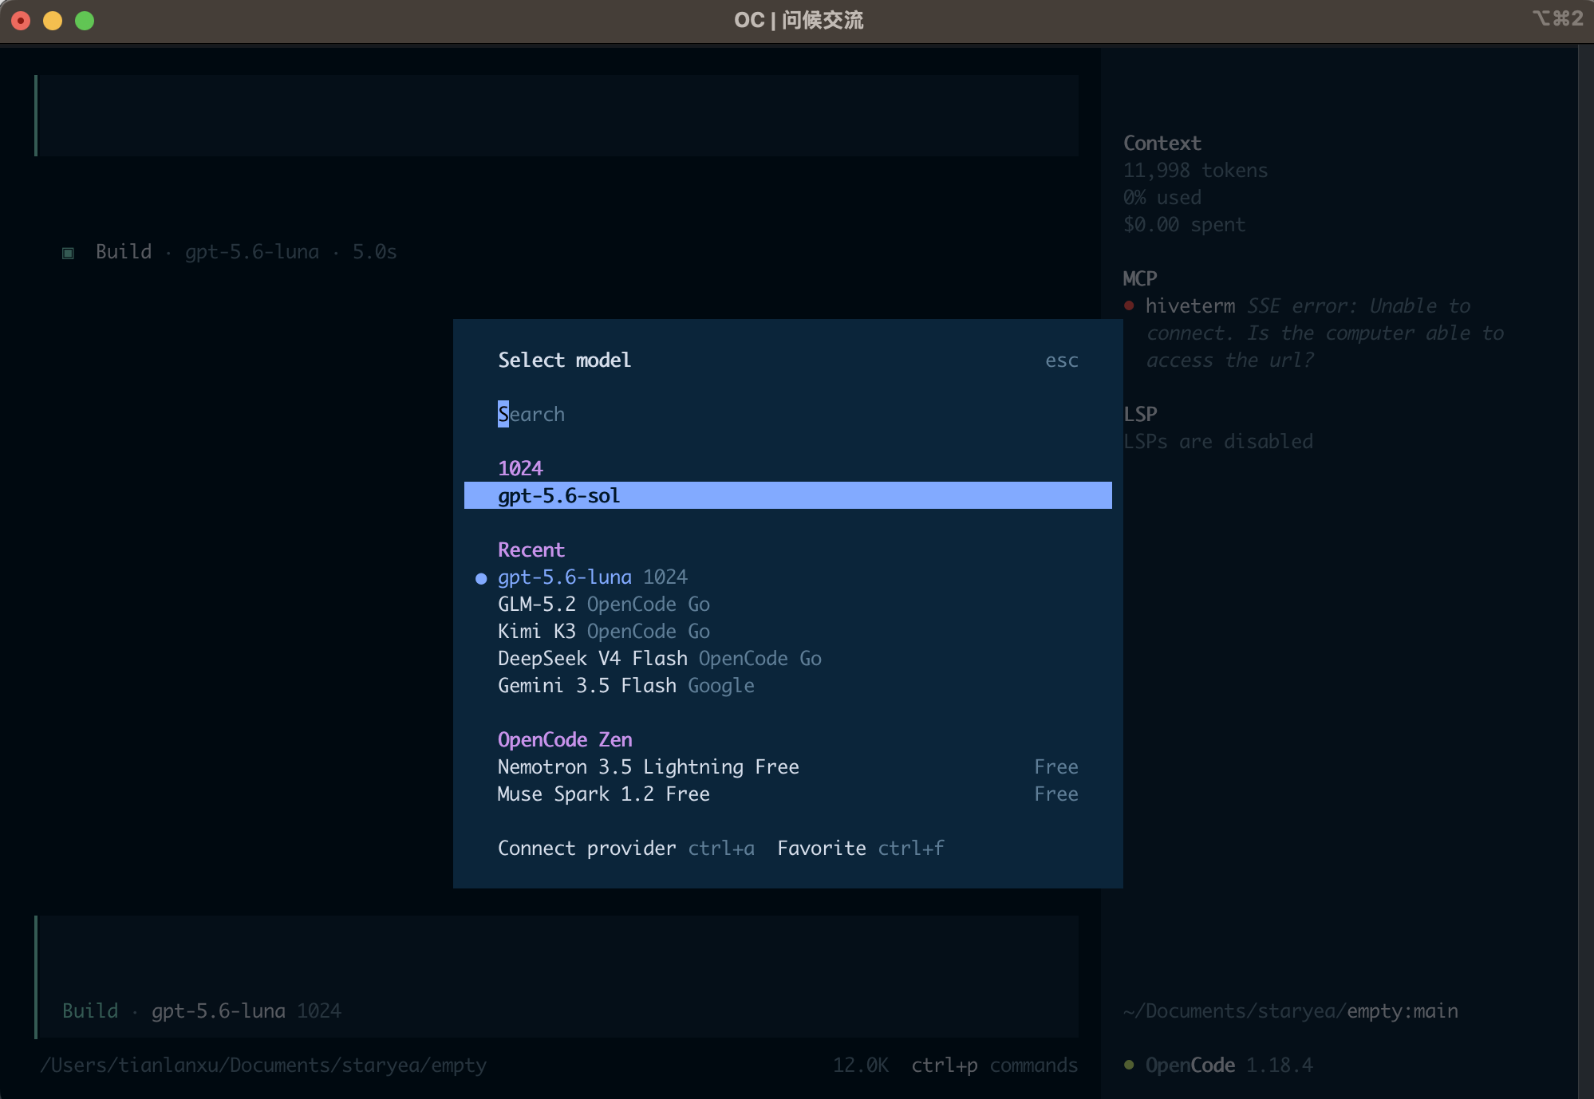Click the 0% used text
Image resolution: width=1594 pixels, height=1099 pixels.
(x=1162, y=197)
